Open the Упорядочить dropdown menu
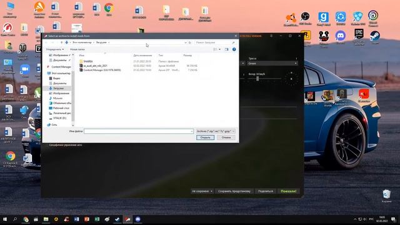400x225 pixels. point(55,49)
